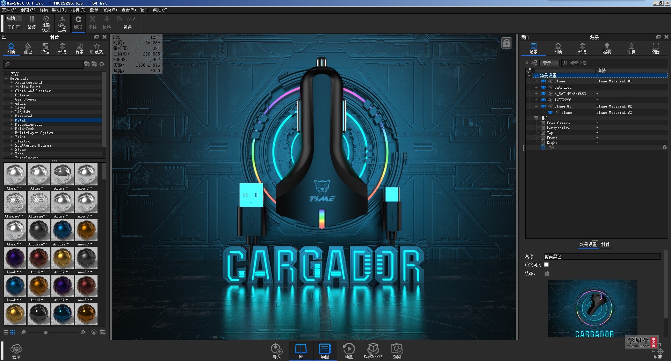Image resolution: width=671 pixels, height=361 pixels.
Task: Open the 动画 animation panel
Action: [x=349, y=351]
